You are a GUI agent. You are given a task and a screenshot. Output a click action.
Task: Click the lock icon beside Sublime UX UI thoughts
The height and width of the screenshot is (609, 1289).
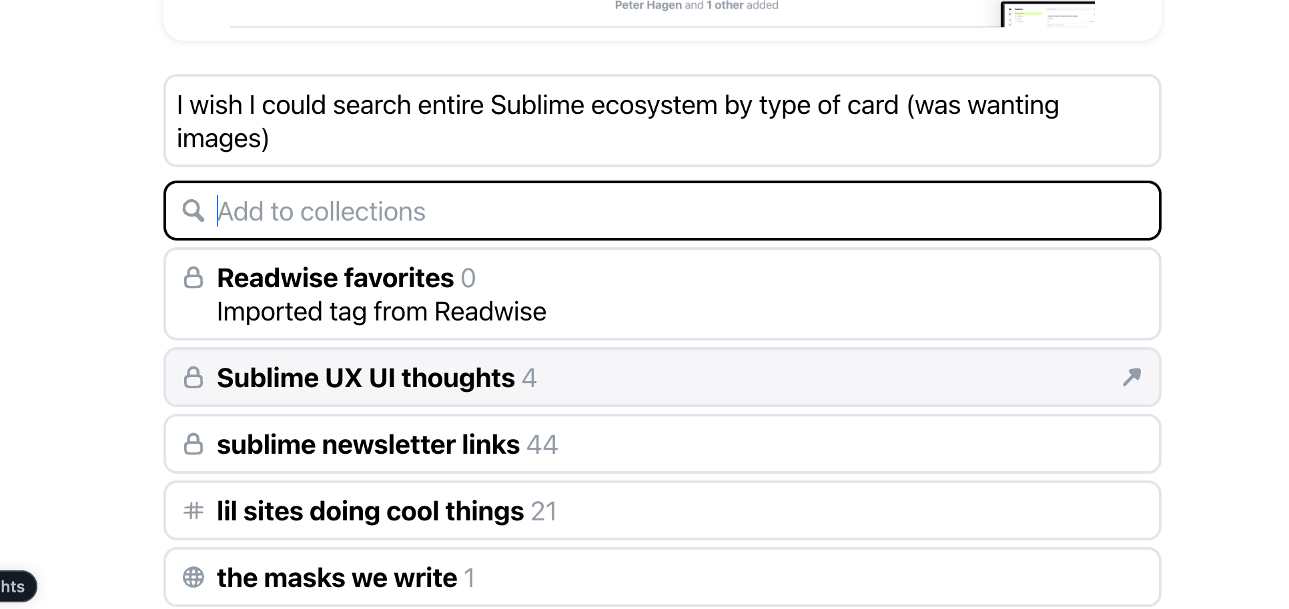coord(193,378)
